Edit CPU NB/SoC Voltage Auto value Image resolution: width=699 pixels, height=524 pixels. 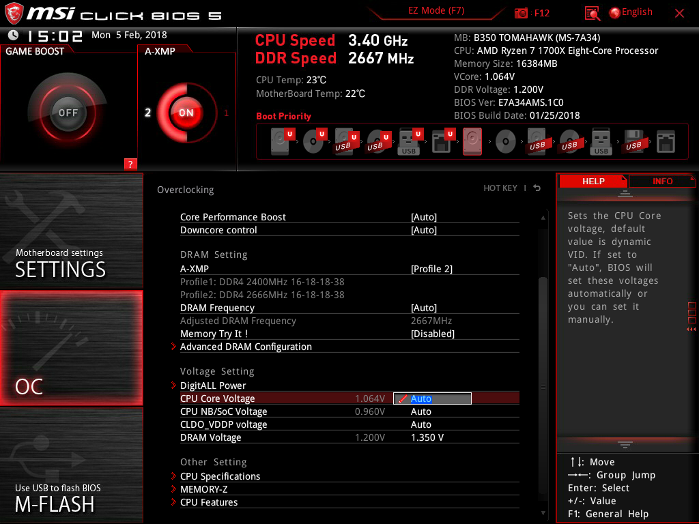coord(420,411)
